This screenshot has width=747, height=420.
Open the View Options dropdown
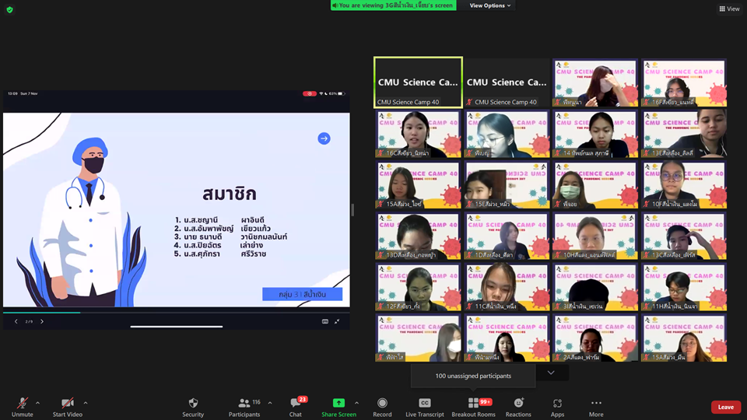490,5
